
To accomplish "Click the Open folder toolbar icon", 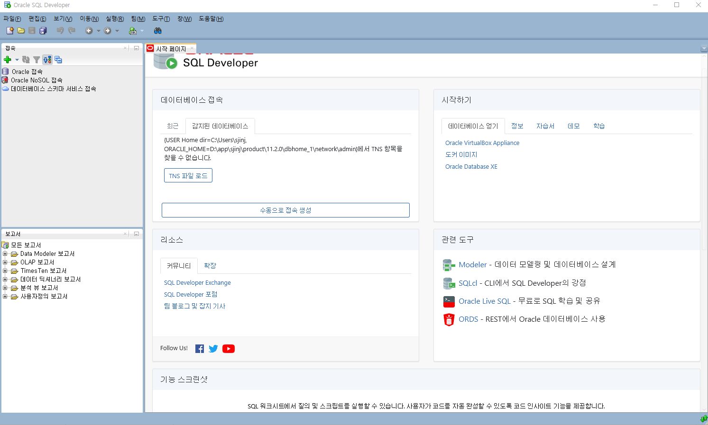I will pyautogui.click(x=21, y=31).
